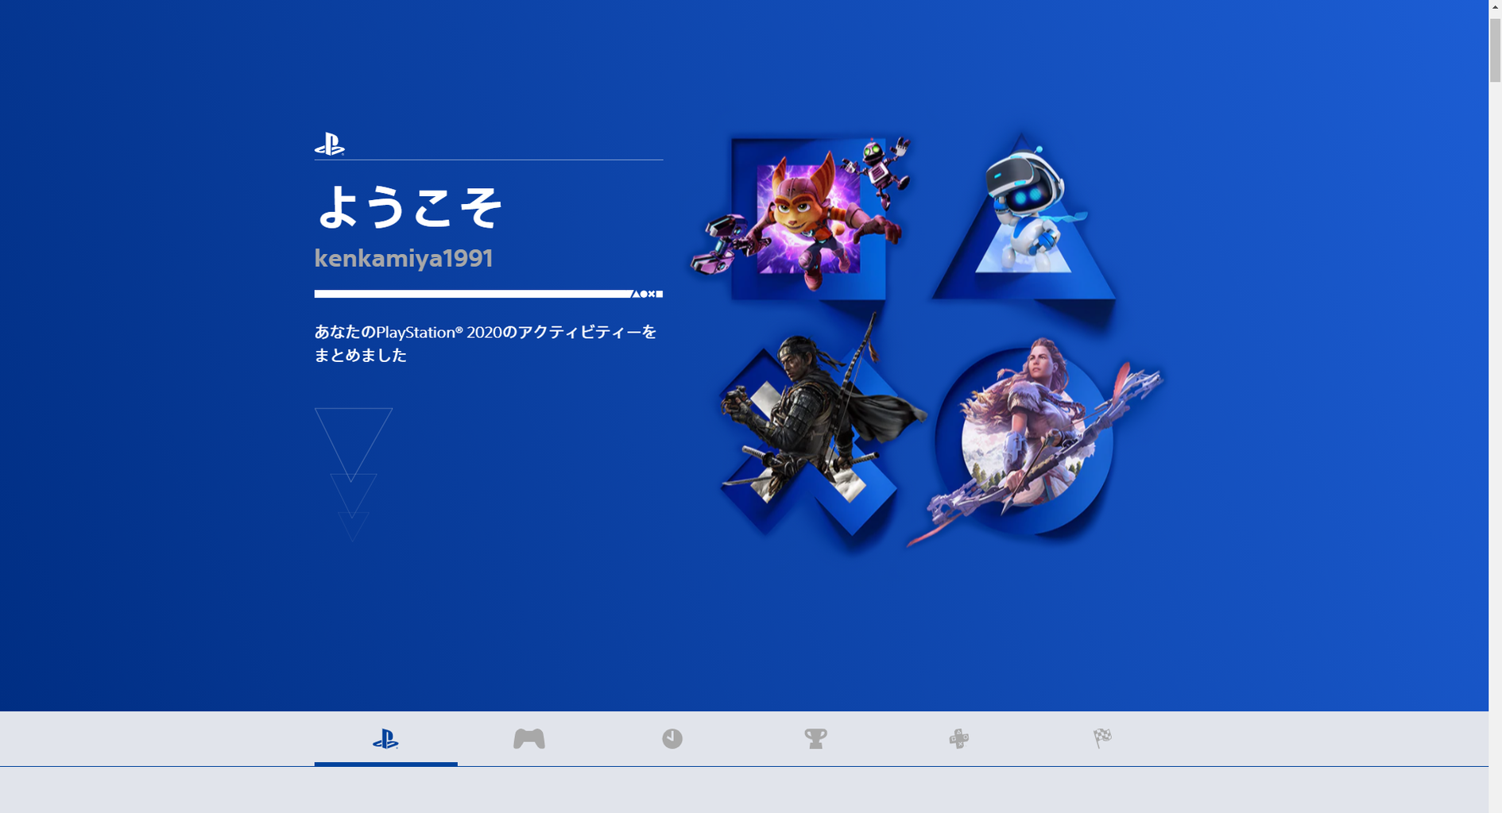
Task: Click the page's vertical scrollbar thumb
Action: click(1495, 50)
